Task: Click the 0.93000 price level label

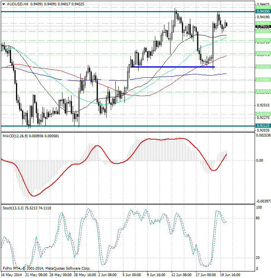Action: (263, 80)
